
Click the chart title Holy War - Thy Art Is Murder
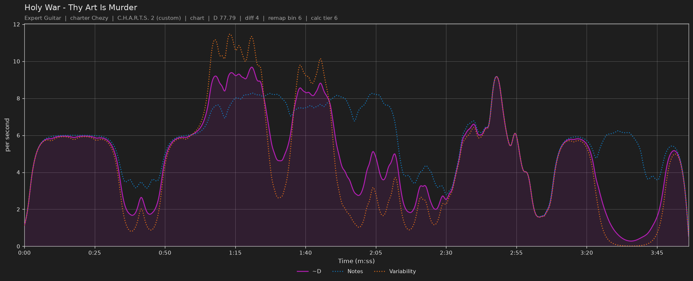click(81, 7)
